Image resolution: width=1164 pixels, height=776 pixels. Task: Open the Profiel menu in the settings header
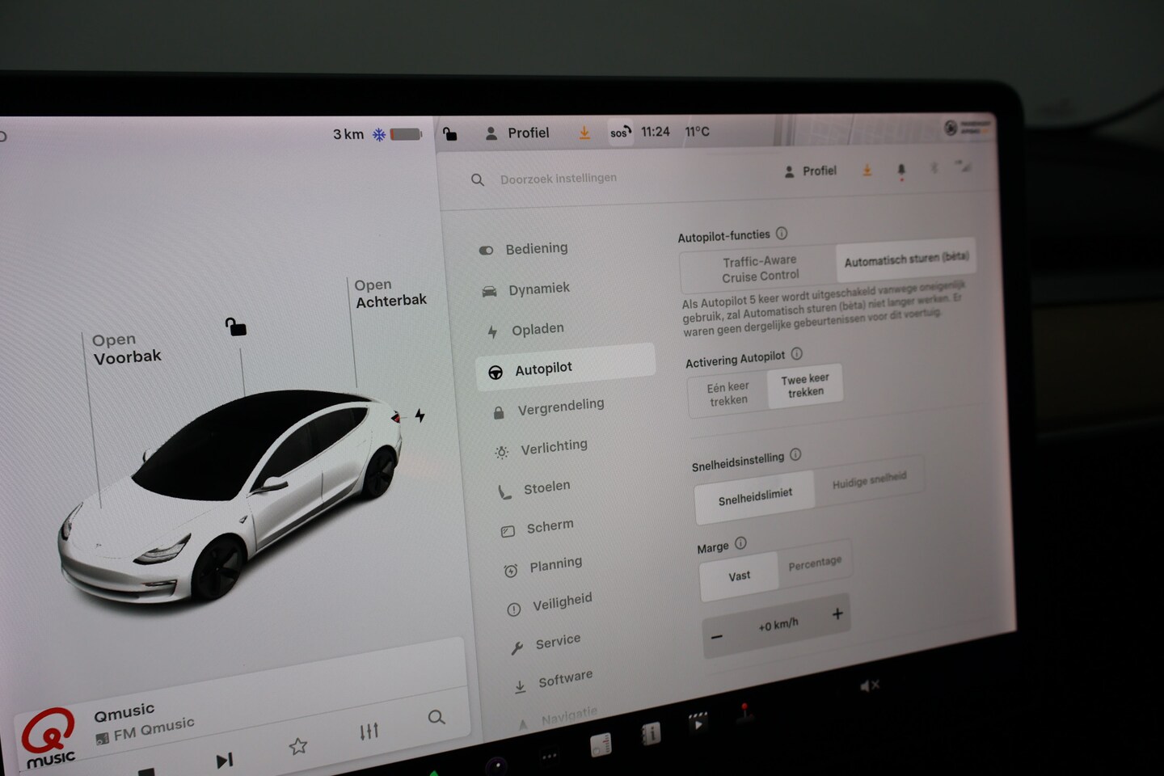(810, 171)
